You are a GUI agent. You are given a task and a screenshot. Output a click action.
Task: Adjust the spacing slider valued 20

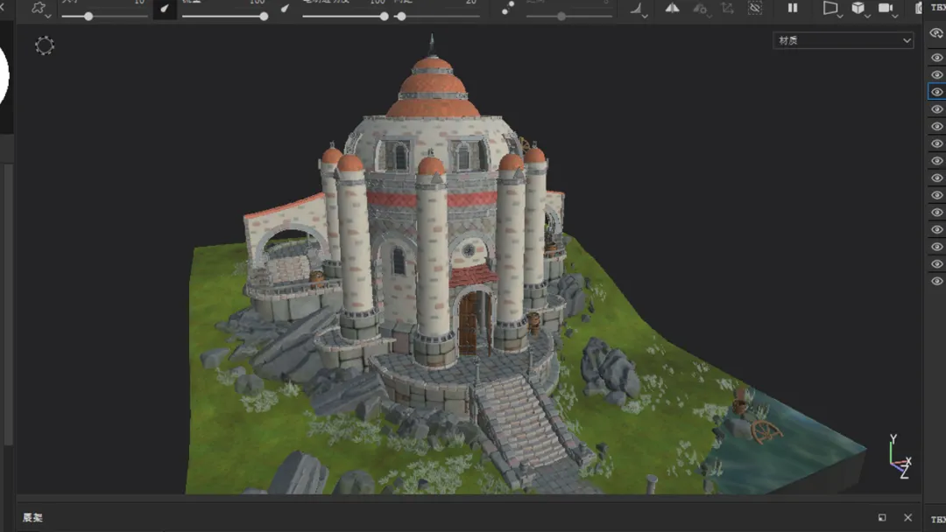coord(438,17)
